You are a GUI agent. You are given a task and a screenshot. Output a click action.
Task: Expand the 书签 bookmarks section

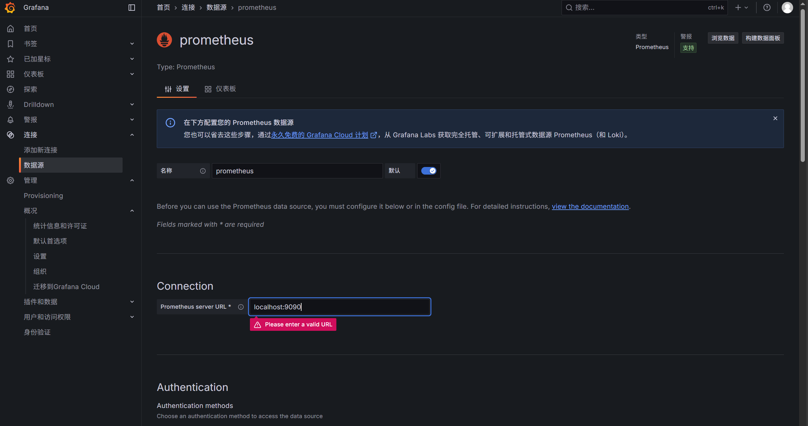132,44
